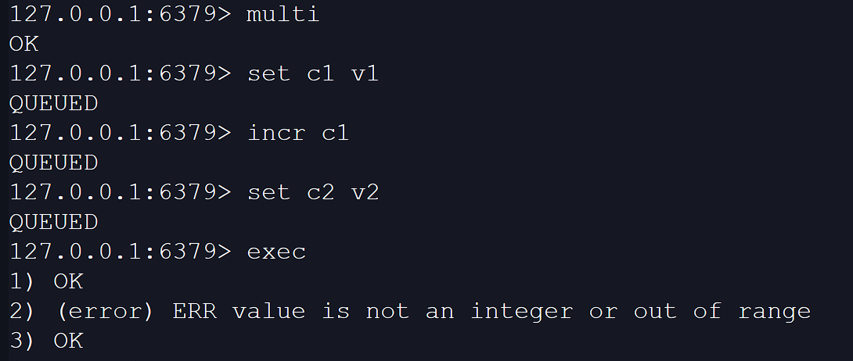Click the '1) OK' result line
Image resolution: width=853 pixels, height=361 pixels.
click(x=46, y=281)
